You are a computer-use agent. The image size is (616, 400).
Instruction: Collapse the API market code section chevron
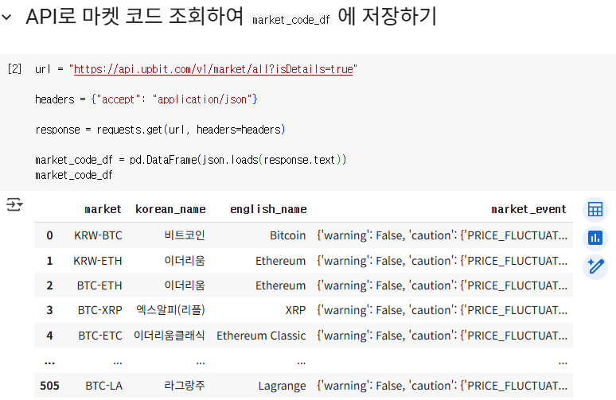6,17
